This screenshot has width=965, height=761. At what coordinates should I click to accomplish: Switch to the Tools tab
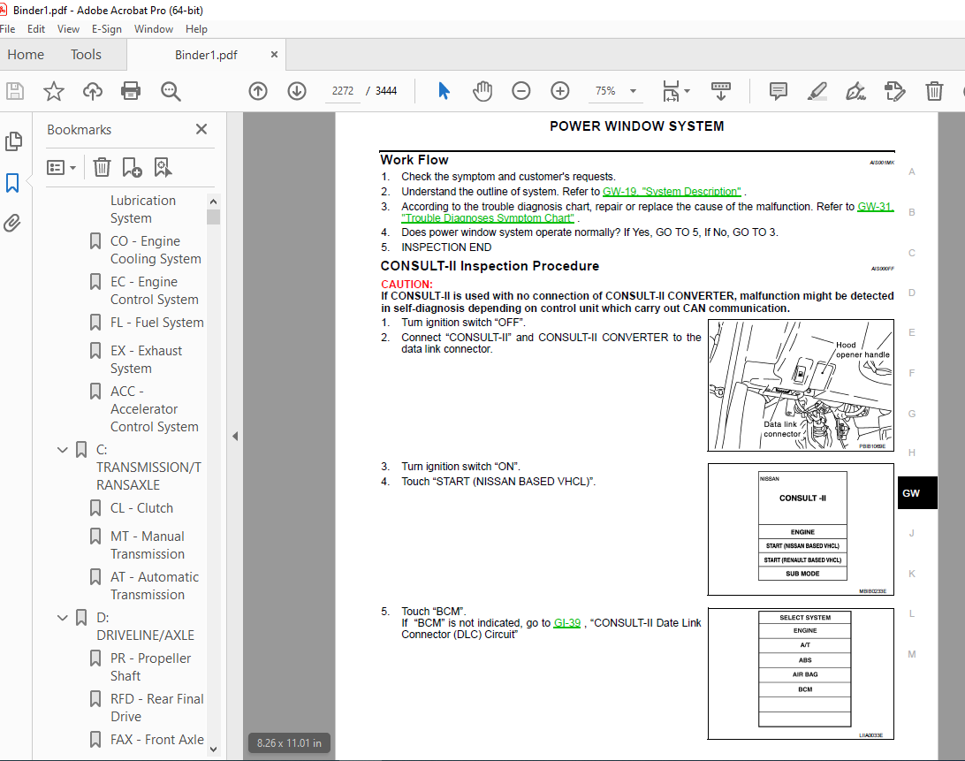tap(86, 55)
